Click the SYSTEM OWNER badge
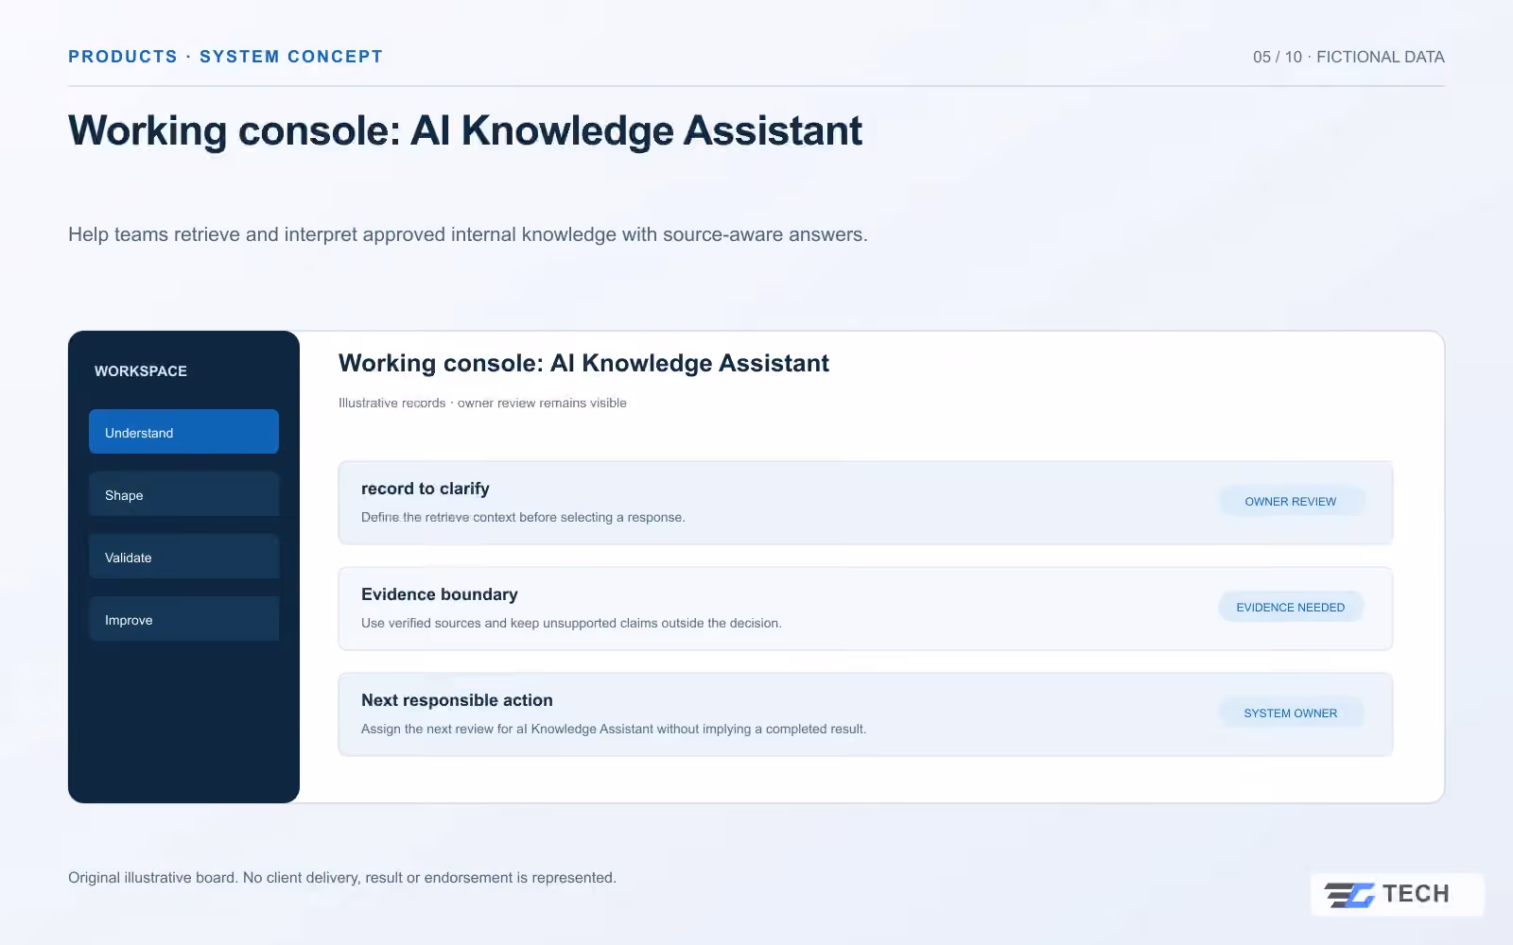 1291,713
